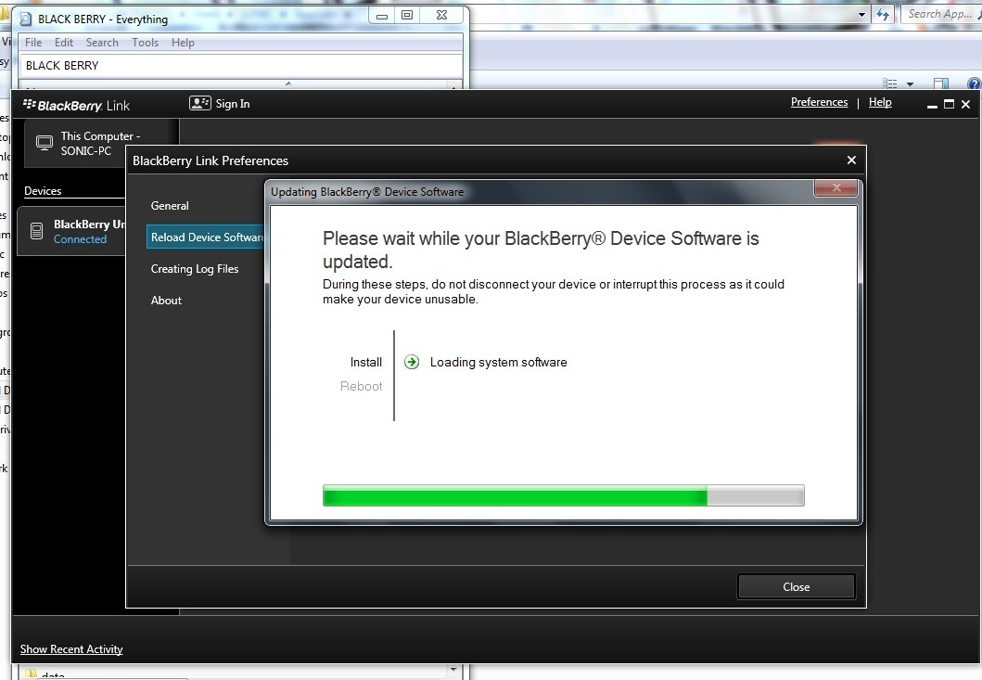Viewport: 982px width, 680px height.
Task: Select the General preferences tab
Action: (170, 206)
